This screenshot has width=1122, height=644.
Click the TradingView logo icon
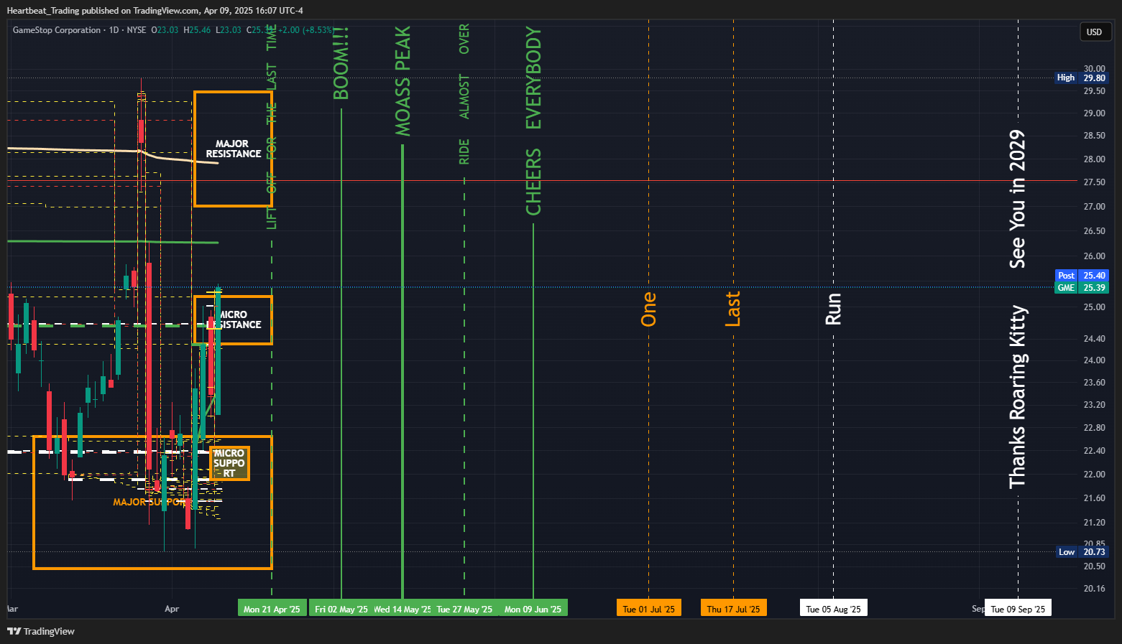tap(14, 631)
